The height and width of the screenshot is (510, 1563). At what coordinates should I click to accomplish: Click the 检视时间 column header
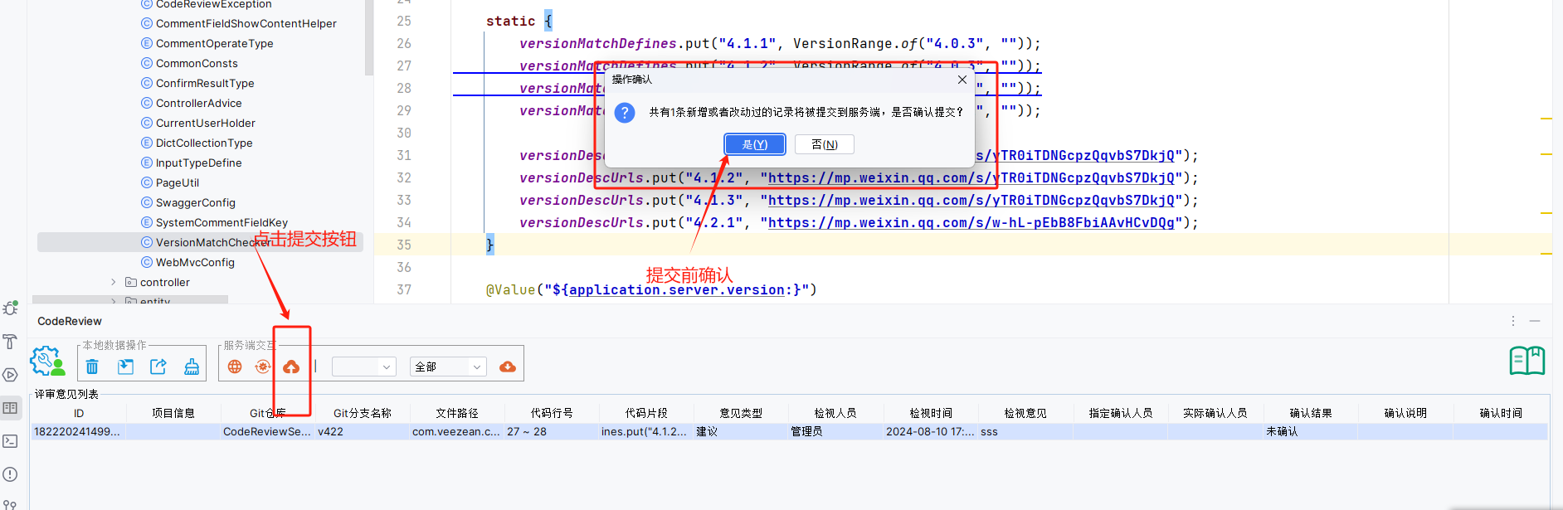tap(930, 413)
